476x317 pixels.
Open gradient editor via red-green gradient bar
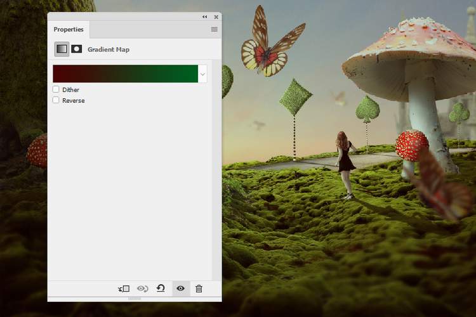click(125, 74)
